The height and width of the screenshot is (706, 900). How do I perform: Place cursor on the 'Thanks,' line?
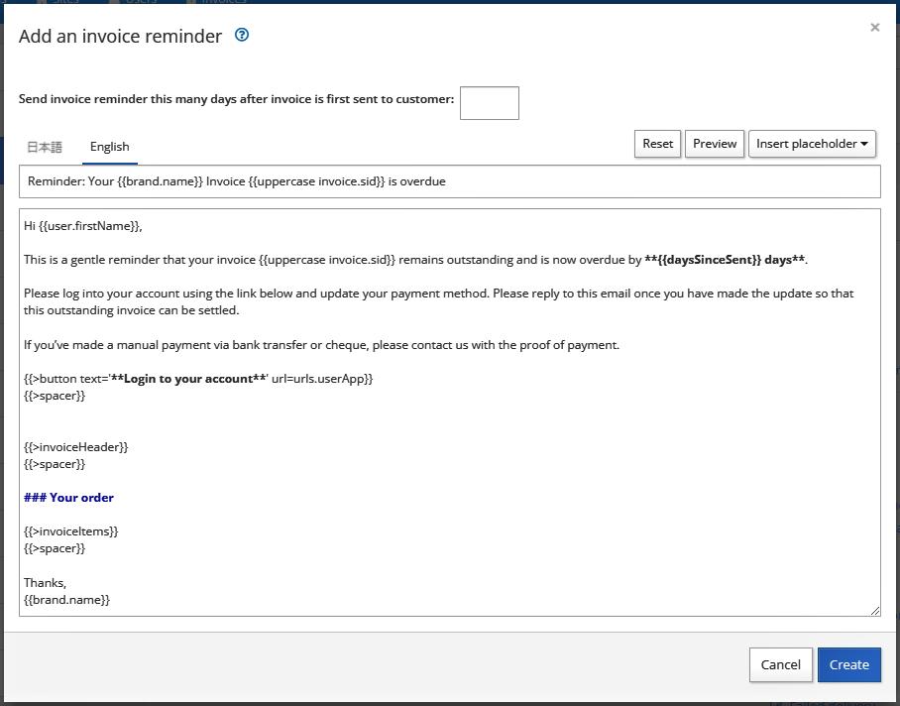click(x=45, y=583)
